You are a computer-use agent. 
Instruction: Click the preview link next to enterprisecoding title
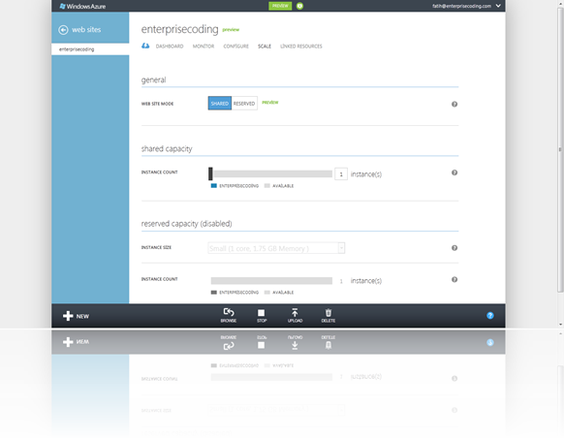(x=231, y=29)
